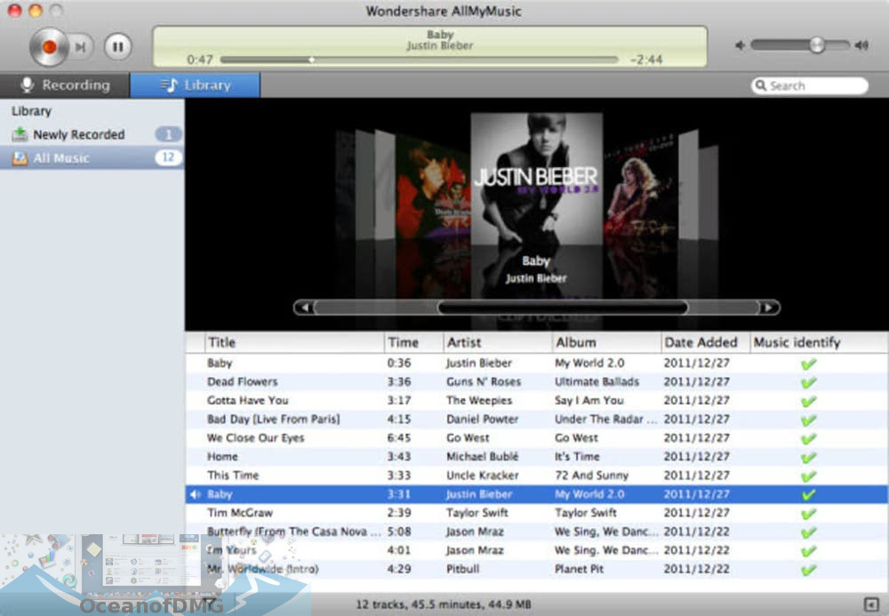Sort by the Music identify column header
This screenshot has width=889, height=616.
point(818,342)
